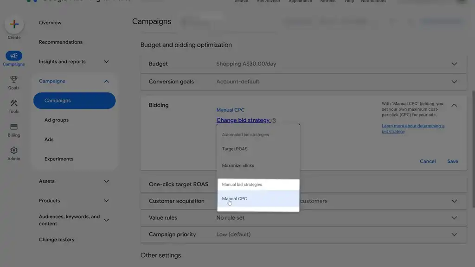The height and width of the screenshot is (267, 475).
Task: Collapse the Campaigns navigation section
Action: coord(106,81)
